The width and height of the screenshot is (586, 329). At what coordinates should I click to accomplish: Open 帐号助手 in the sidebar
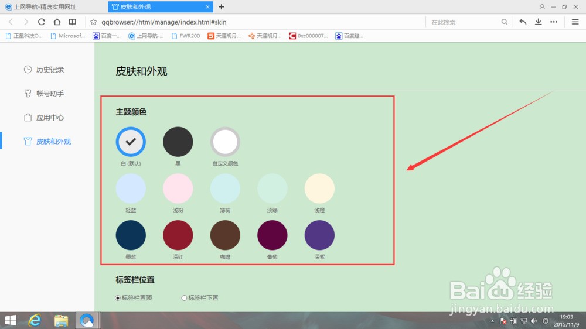44,93
